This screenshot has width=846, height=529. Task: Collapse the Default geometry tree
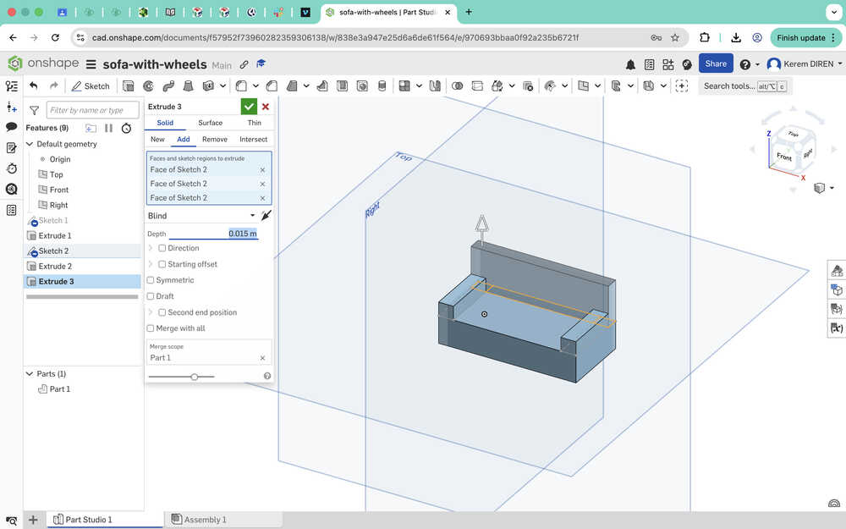pos(30,144)
